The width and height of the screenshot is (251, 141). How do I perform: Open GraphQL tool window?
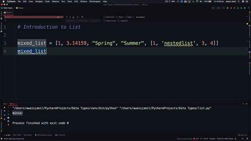tap(28, 135)
